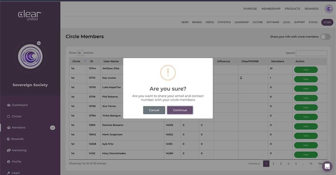This screenshot has height=175, width=336.
Task: Click the Sovereign Society circular badge
Action: (x=30, y=56)
